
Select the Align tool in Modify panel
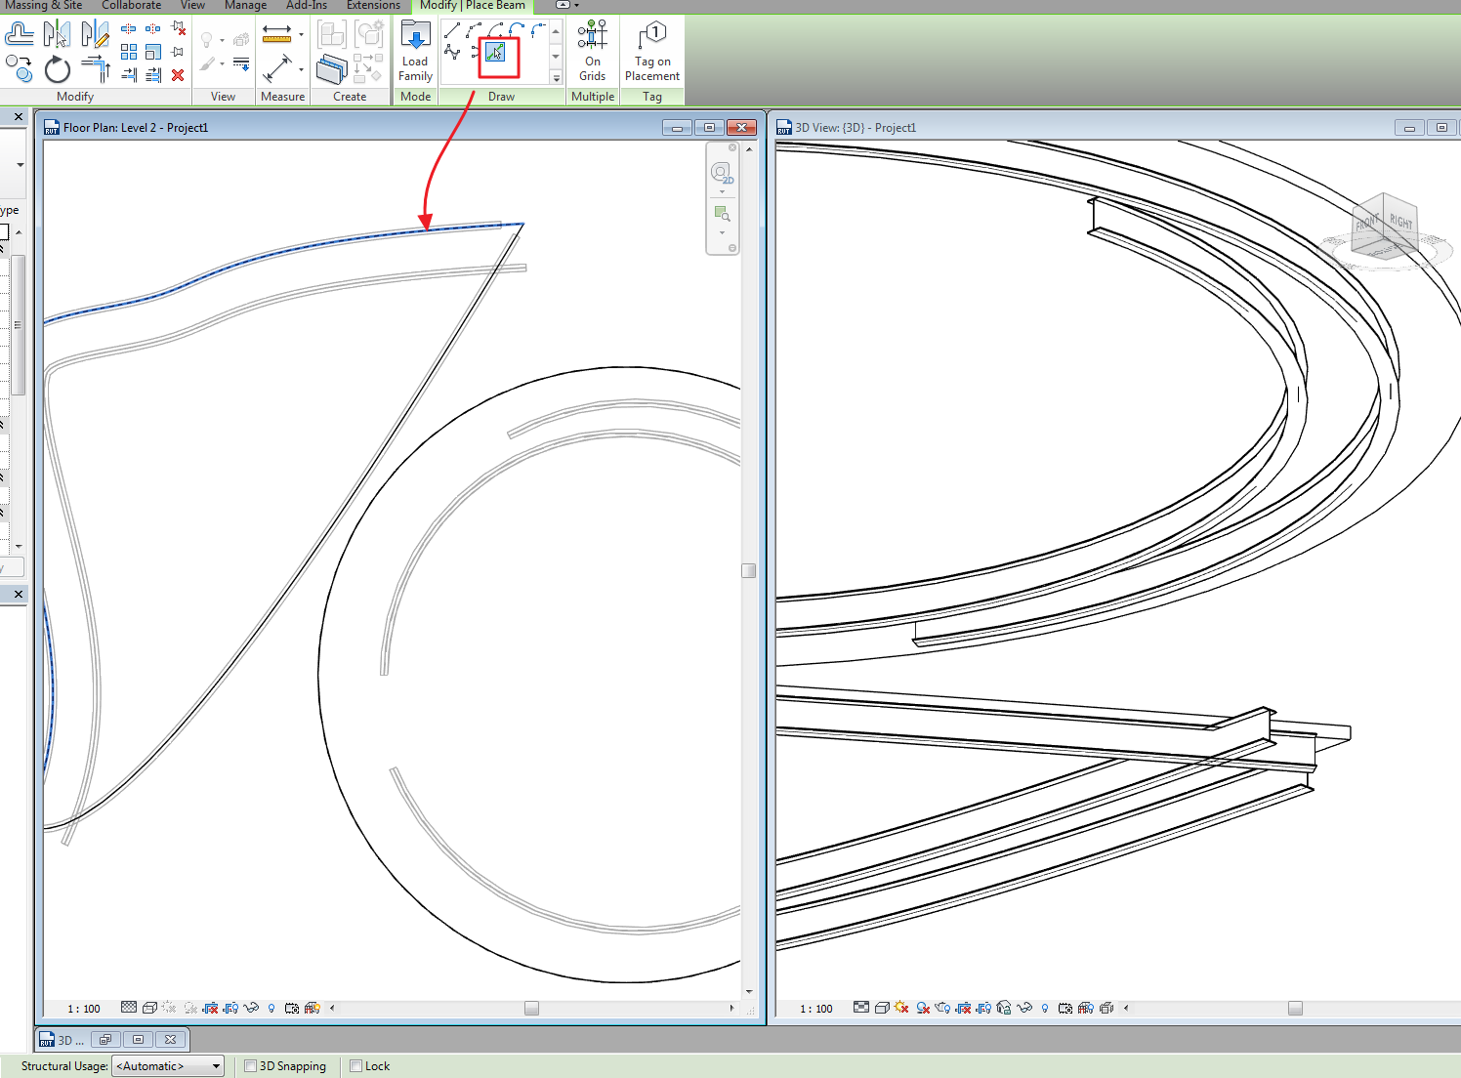click(x=20, y=34)
